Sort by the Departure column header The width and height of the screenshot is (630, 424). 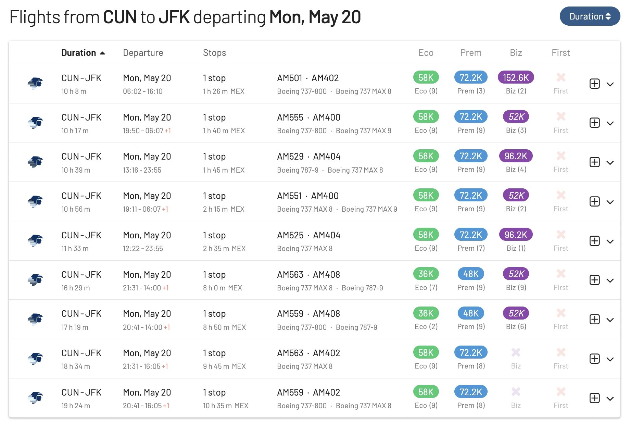(143, 53)
